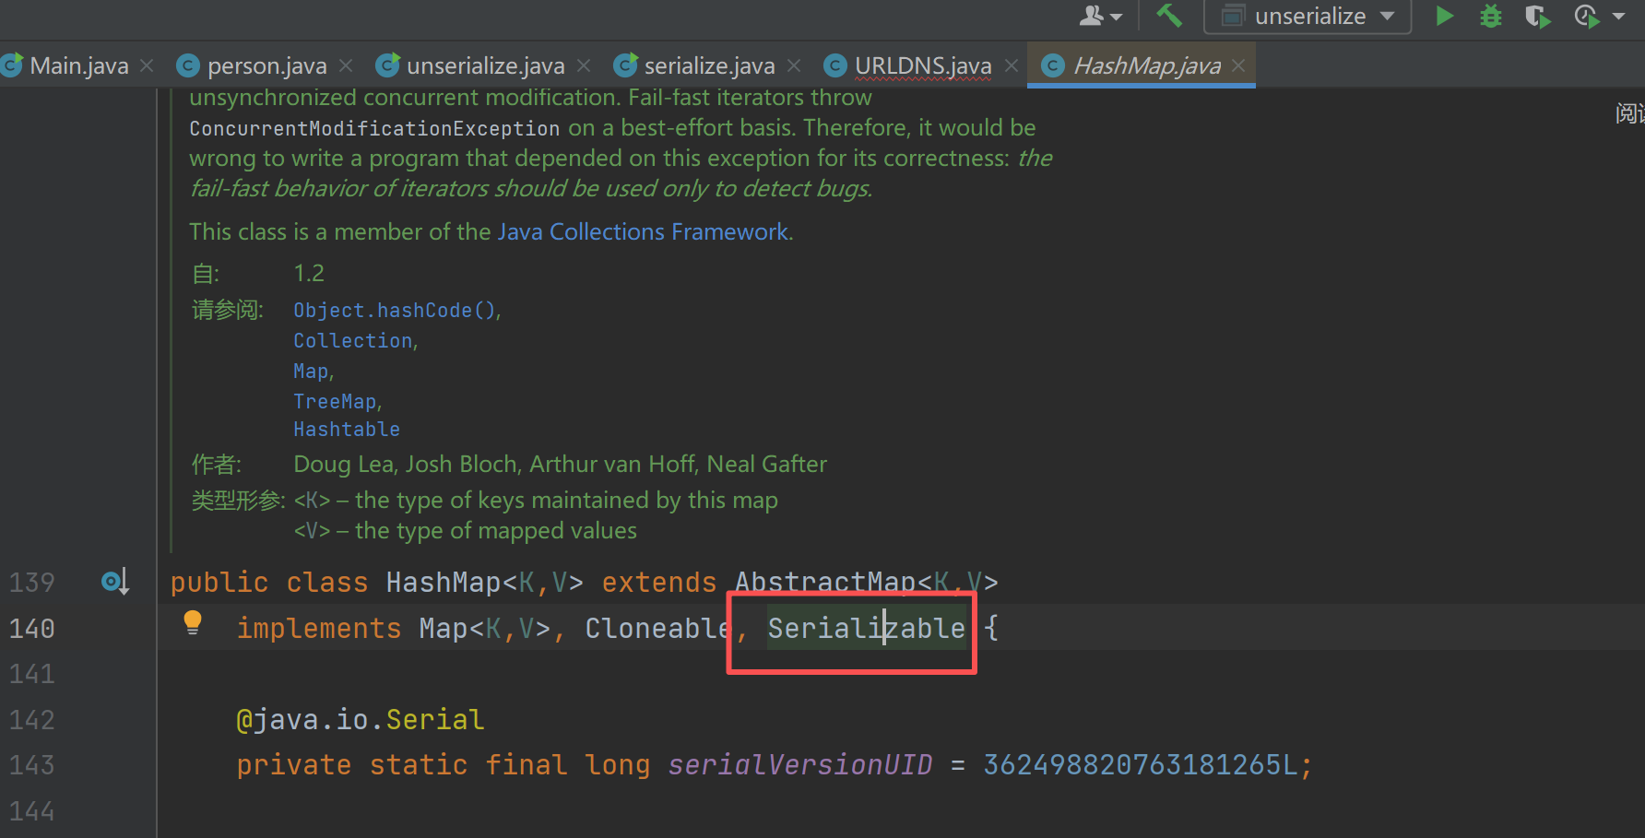Click the Profiler run icon
The width and height of the screenshot is (1645, 838).
point(1585,16)
